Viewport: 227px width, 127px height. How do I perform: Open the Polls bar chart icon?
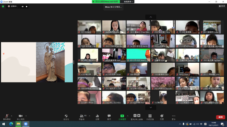[x=97, y=117]
